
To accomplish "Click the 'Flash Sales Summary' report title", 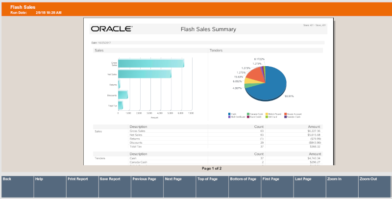I will coord(208,29).
